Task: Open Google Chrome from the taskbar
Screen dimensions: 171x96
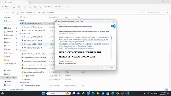Action: (x=118, y=93)
